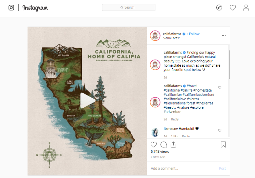The width and height of the screenshot is (255, 178).
Task: Follow the califiafarms account
Action: coord(194,34)
